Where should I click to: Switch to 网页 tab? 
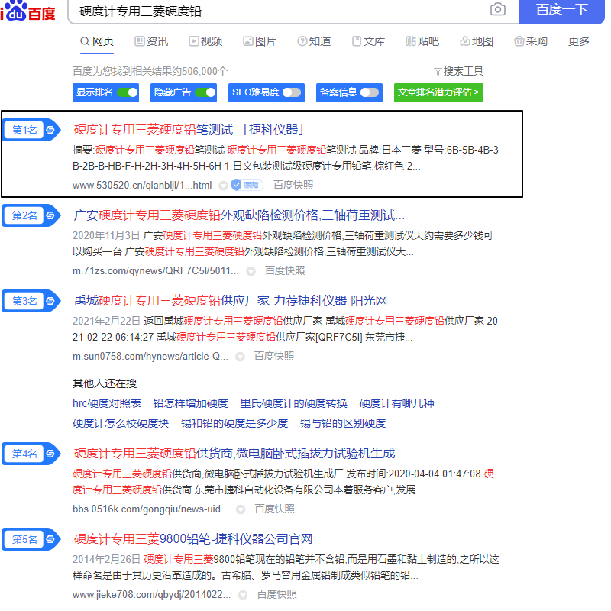pyautogui.click(x=97, y=41)
